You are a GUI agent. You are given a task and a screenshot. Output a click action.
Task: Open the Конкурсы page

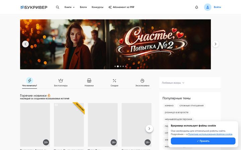(x=97, y=7)
